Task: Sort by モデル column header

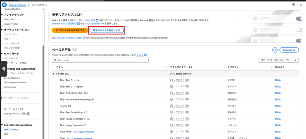Action: (x=60, y=67)
